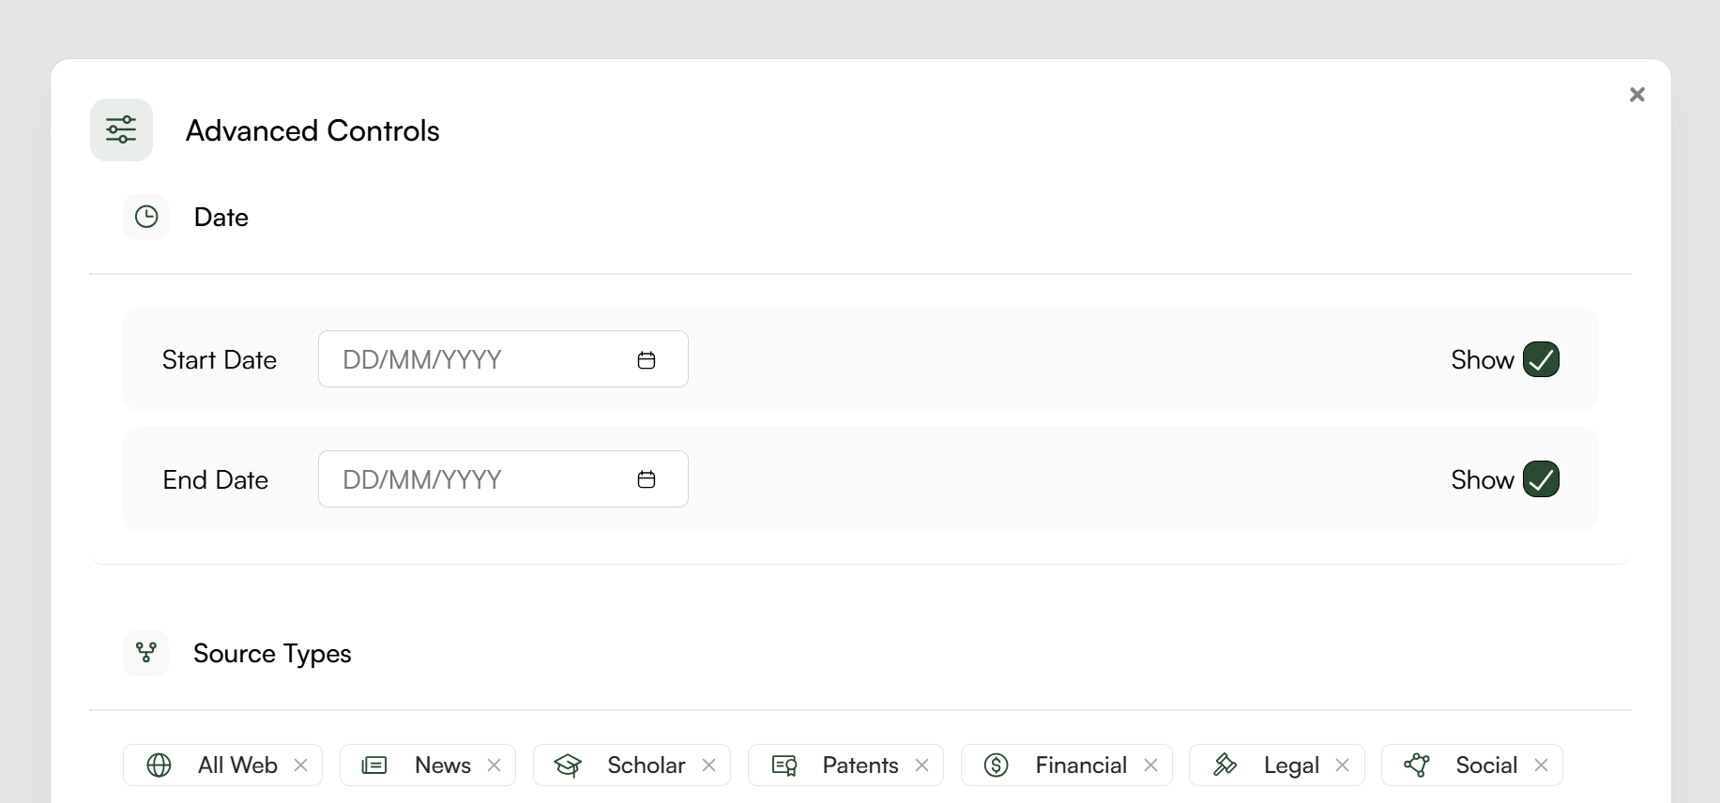Select the Patents source chip label
1720x803 pixels.
click(860, 765)
